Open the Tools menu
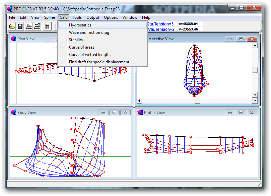The image size is (271, 196). point(77,17)
